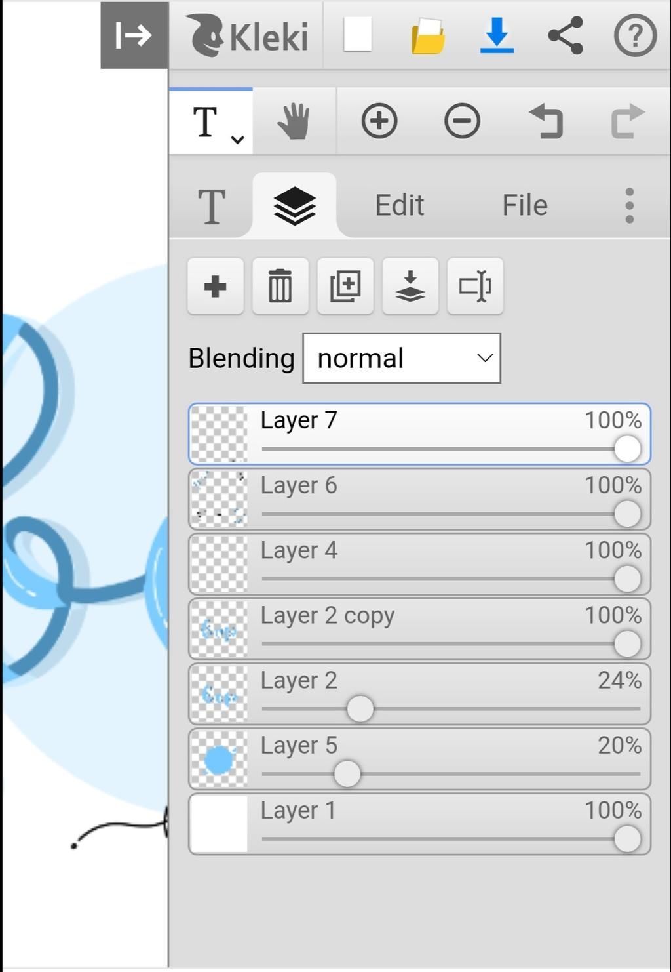Select the Hand pan tool
This screenshot has width=671, height=972.
(294, 121)
